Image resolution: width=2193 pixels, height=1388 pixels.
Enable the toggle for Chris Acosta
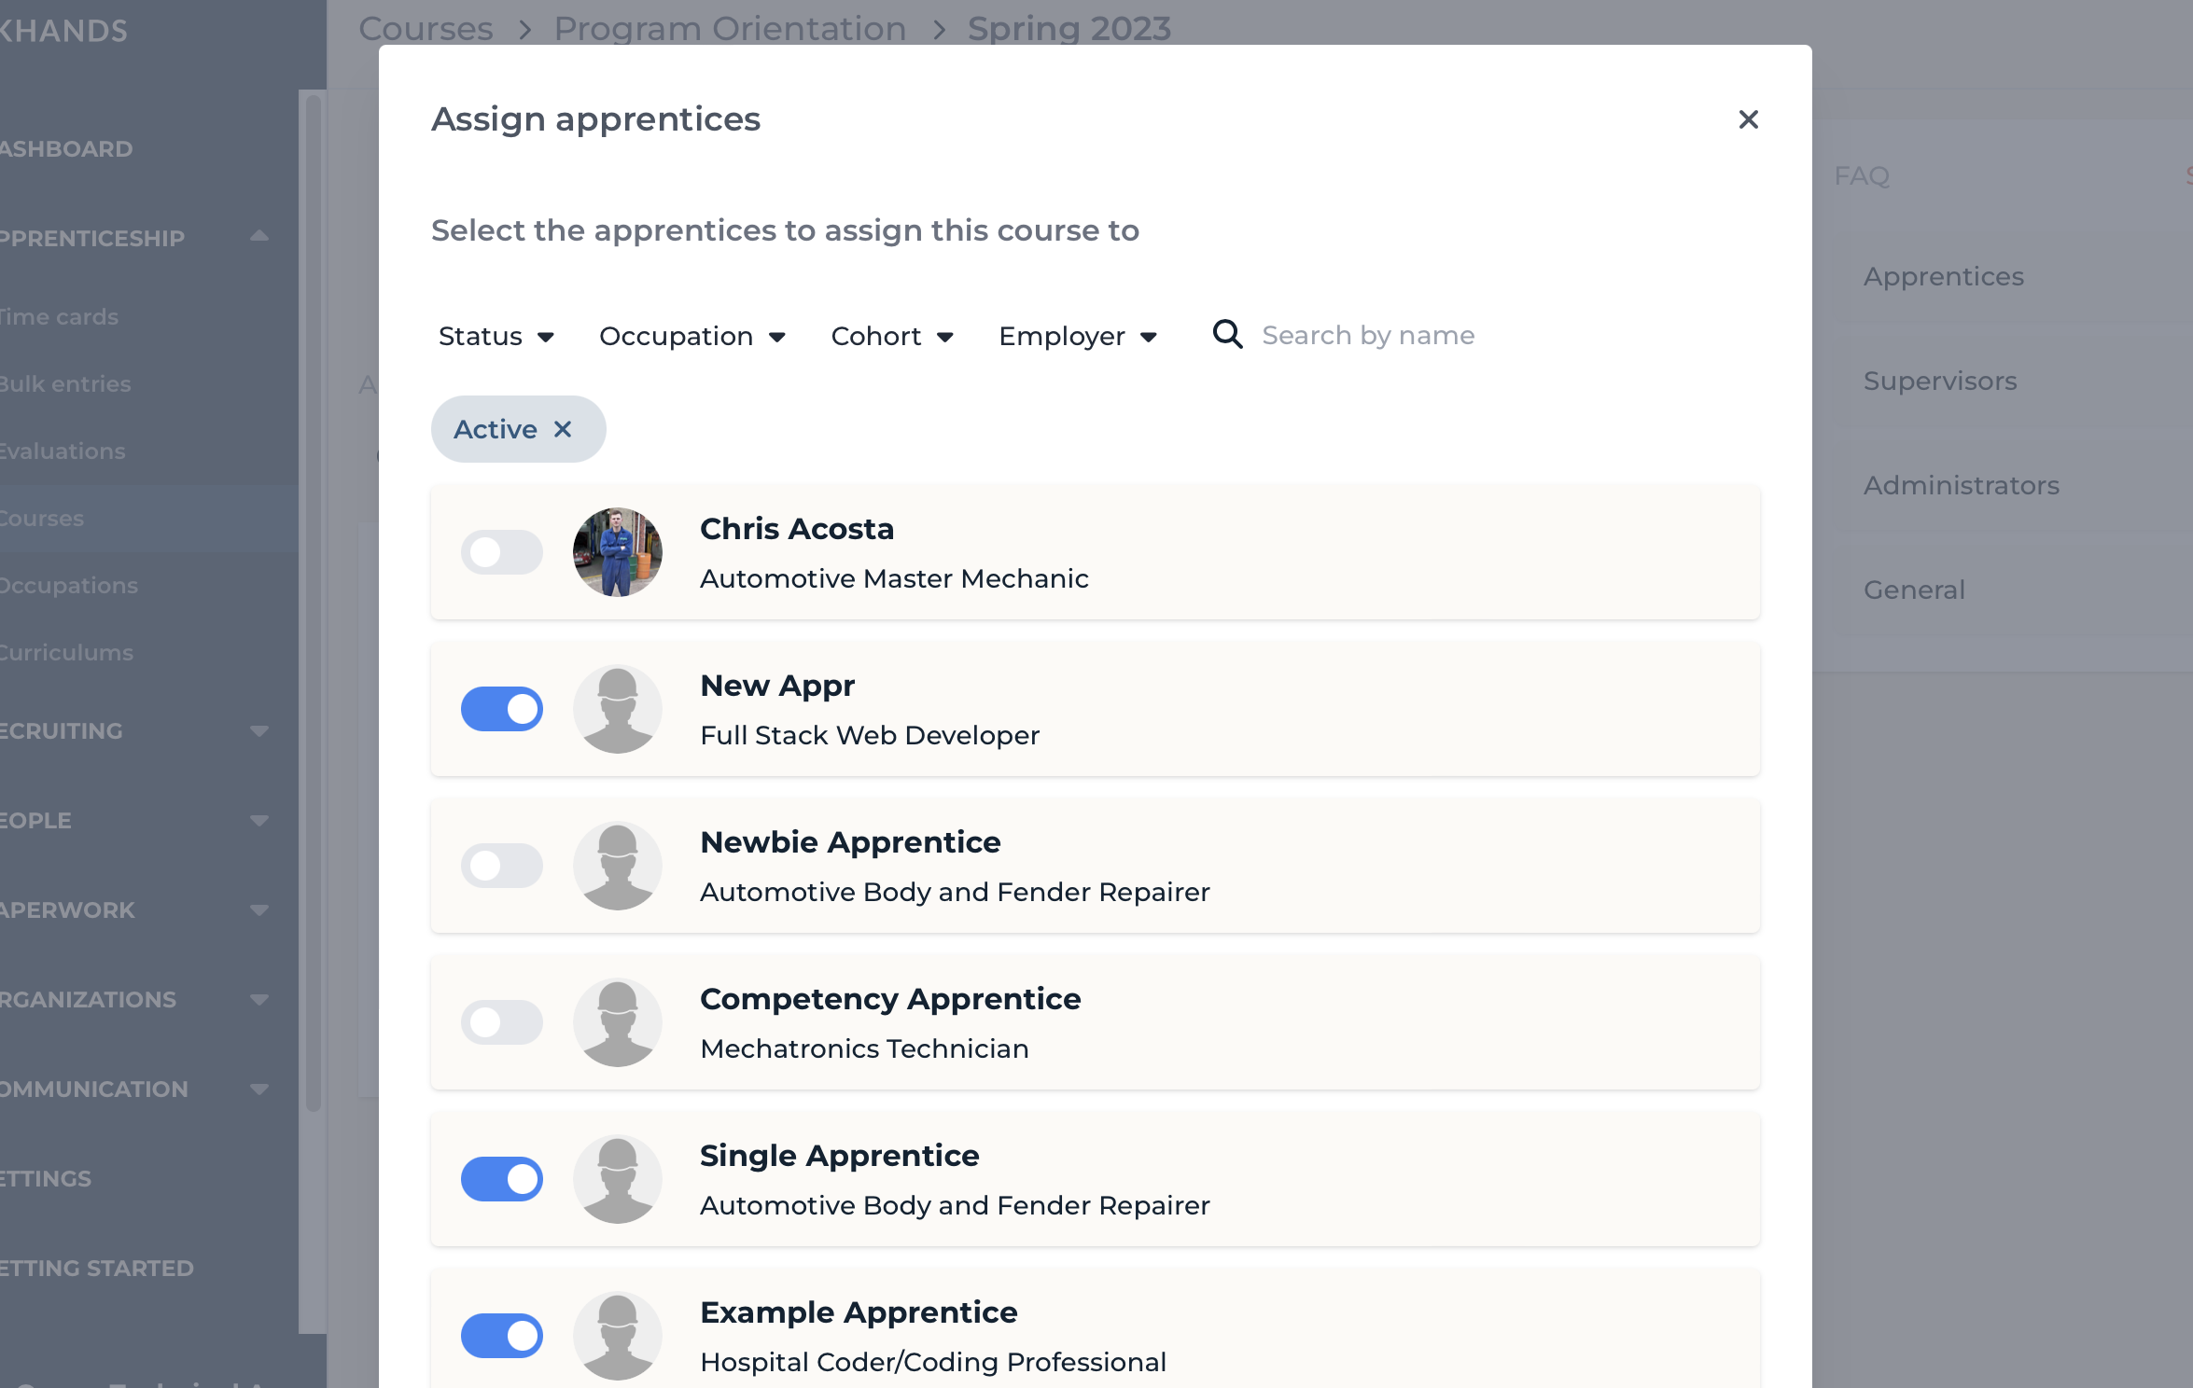502,552
